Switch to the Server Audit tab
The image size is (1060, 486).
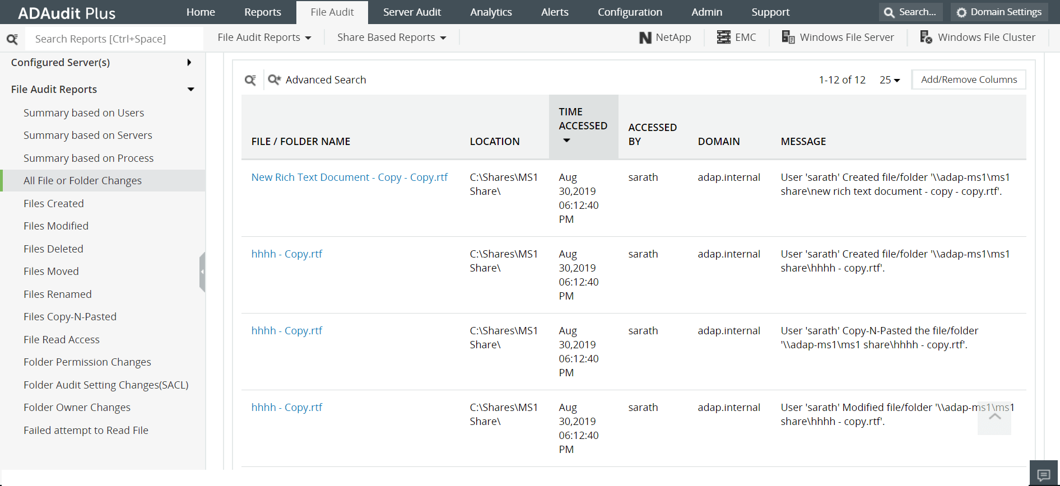tap(412, 12)
